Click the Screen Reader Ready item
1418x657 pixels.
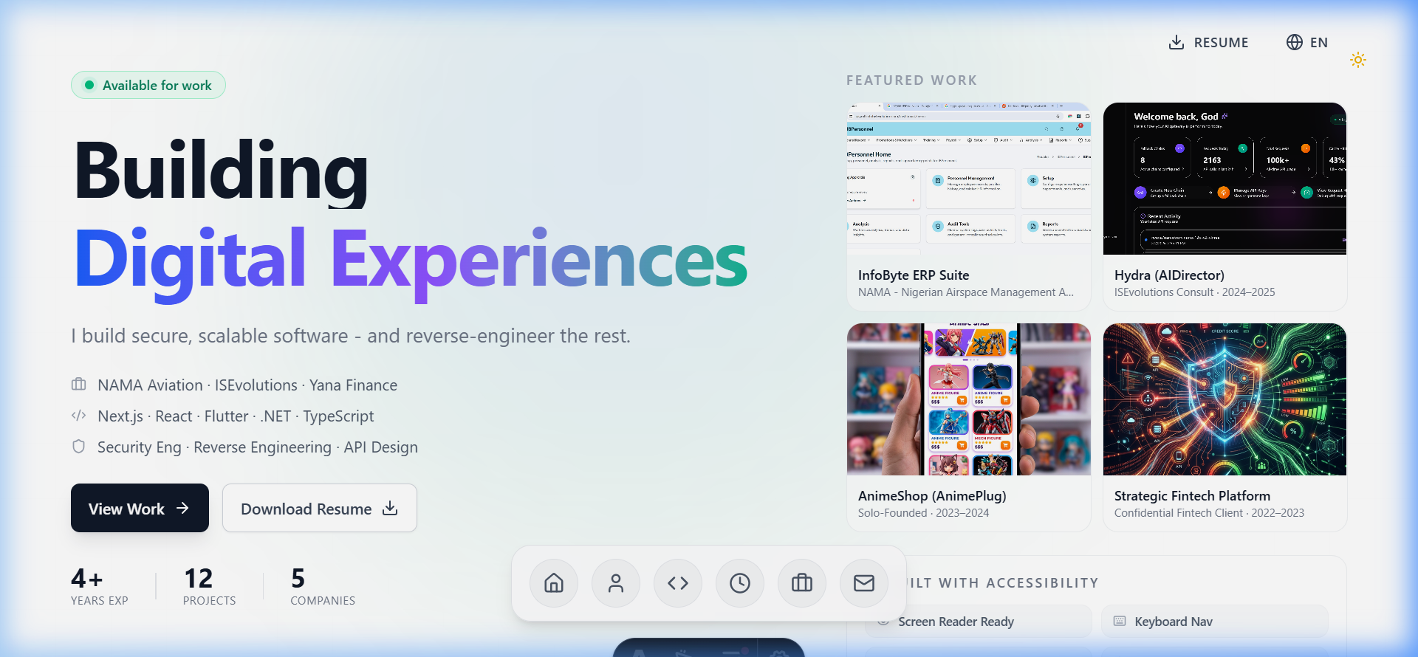click(x=979, y=622)
